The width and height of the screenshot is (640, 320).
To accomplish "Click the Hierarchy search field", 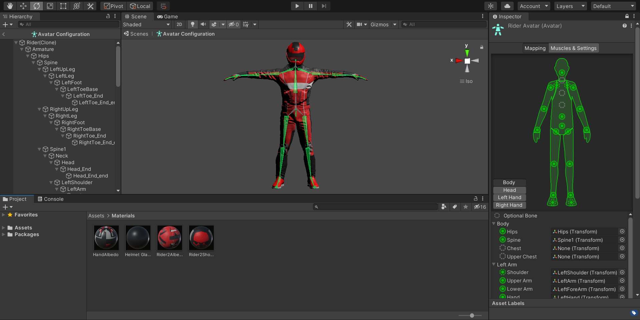I will (69, 24).
